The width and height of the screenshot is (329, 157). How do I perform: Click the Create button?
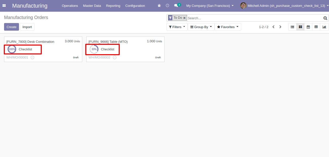coord(11,27)
